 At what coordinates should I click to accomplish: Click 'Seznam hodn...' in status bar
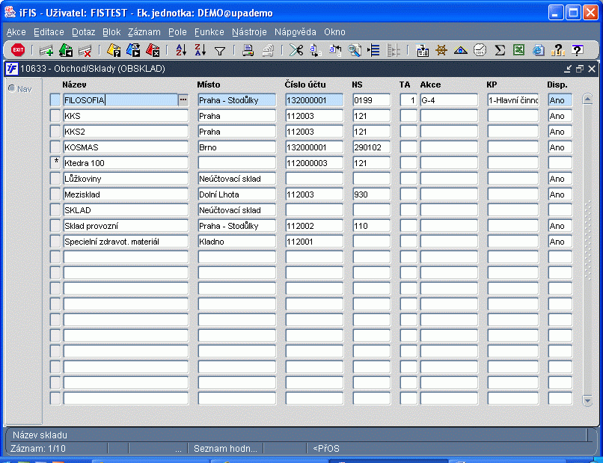225,449
